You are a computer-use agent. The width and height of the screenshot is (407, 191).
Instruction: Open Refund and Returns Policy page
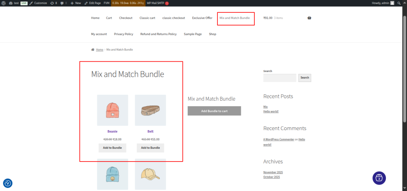click(158, 34)
